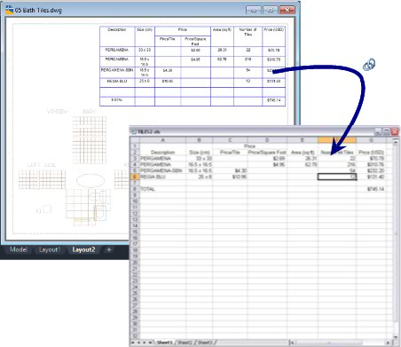Click the horizontal scrollbar of the spreadsheet

(x=340, y=343)
